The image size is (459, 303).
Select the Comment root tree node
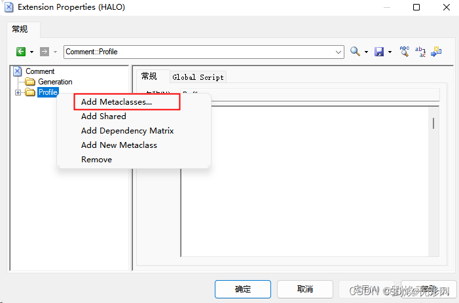40,71
